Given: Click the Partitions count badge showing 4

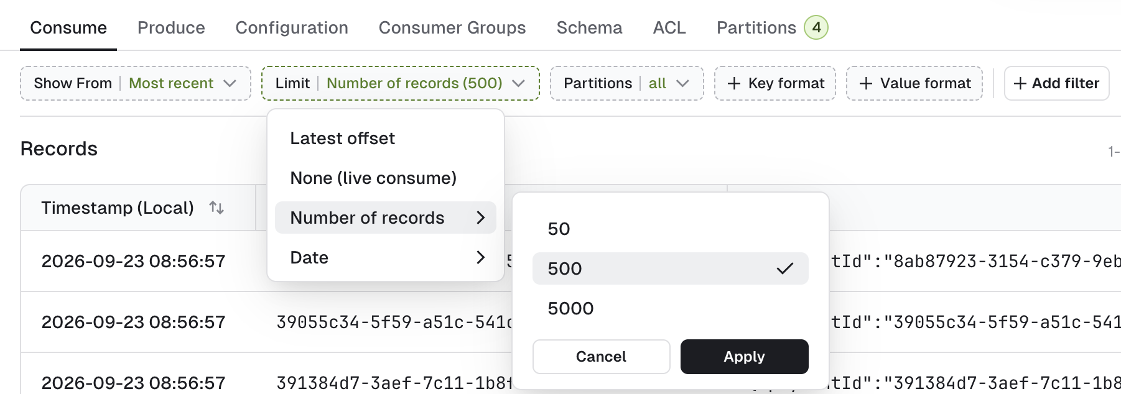Looking at the screenshot, I should [816, 27].
